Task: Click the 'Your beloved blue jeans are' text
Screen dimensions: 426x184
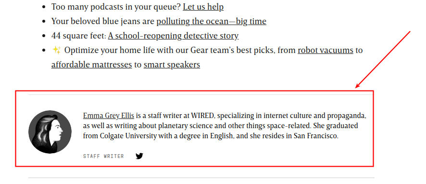Action: pos(103,21)
